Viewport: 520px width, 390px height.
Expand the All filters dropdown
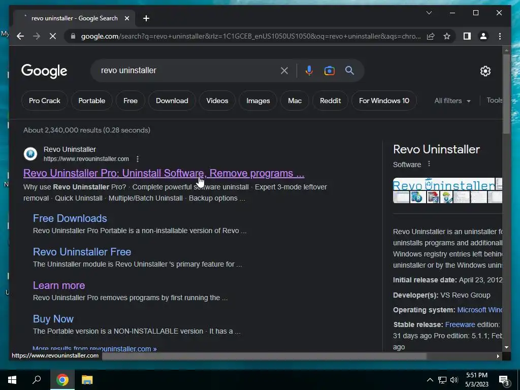pyautogui.click(x=452, y=101)
